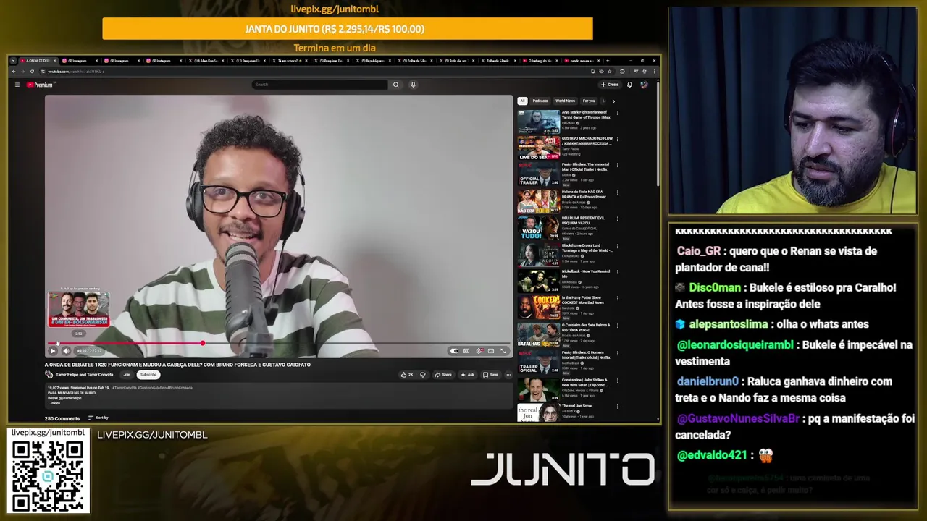Click the "250 Comments" heading

coord(62,418)
